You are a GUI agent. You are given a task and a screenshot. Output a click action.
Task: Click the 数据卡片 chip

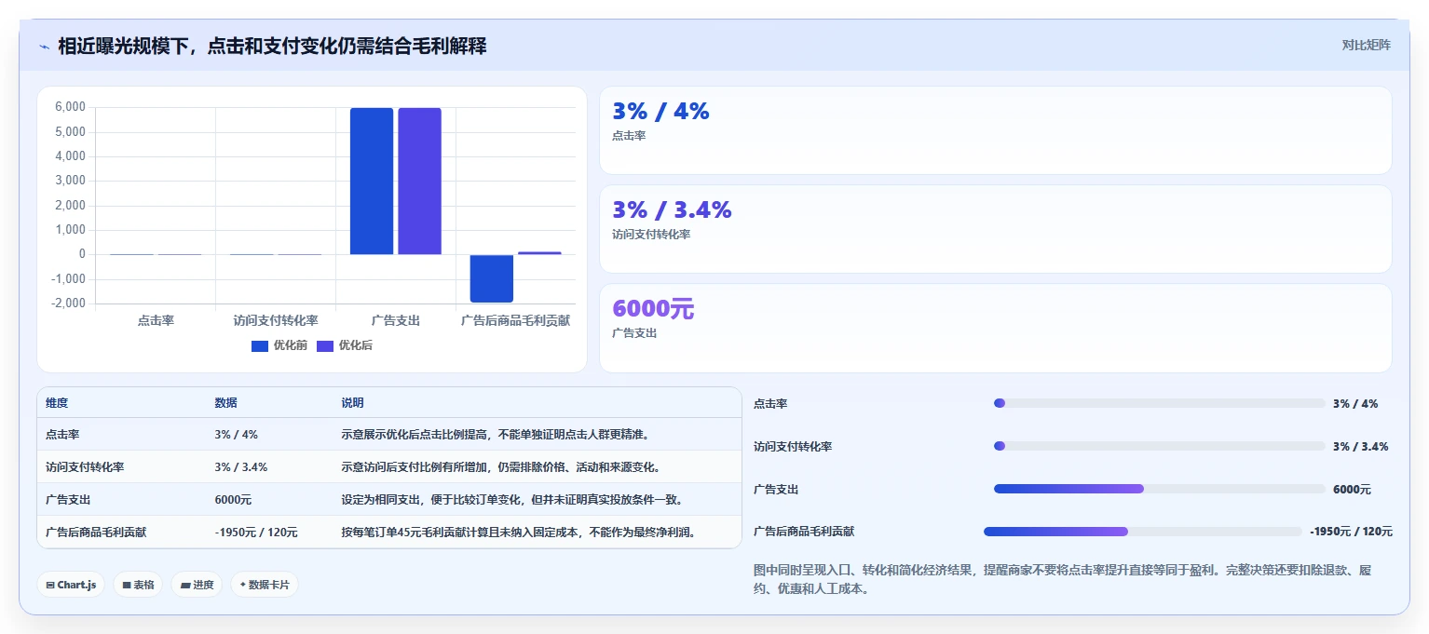[x=265, y=585]
